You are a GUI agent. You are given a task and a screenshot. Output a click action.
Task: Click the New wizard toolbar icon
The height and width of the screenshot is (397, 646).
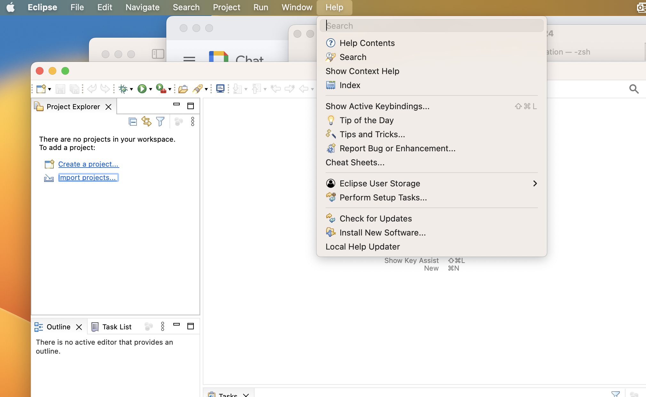(41, 89)
